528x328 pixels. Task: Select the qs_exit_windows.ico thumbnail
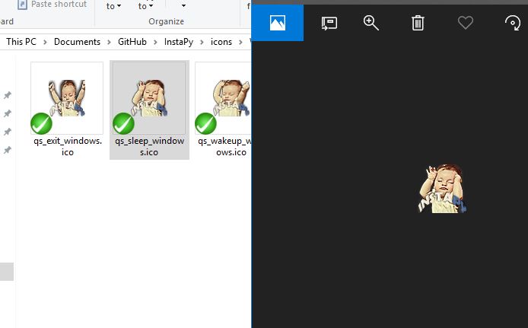tap(67, 98)
